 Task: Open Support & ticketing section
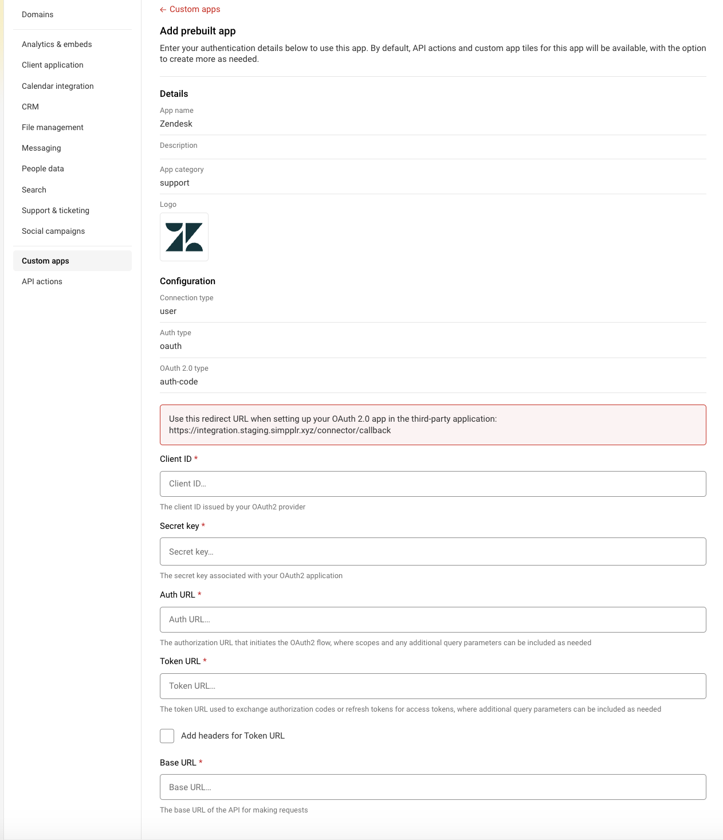point(56,210)
